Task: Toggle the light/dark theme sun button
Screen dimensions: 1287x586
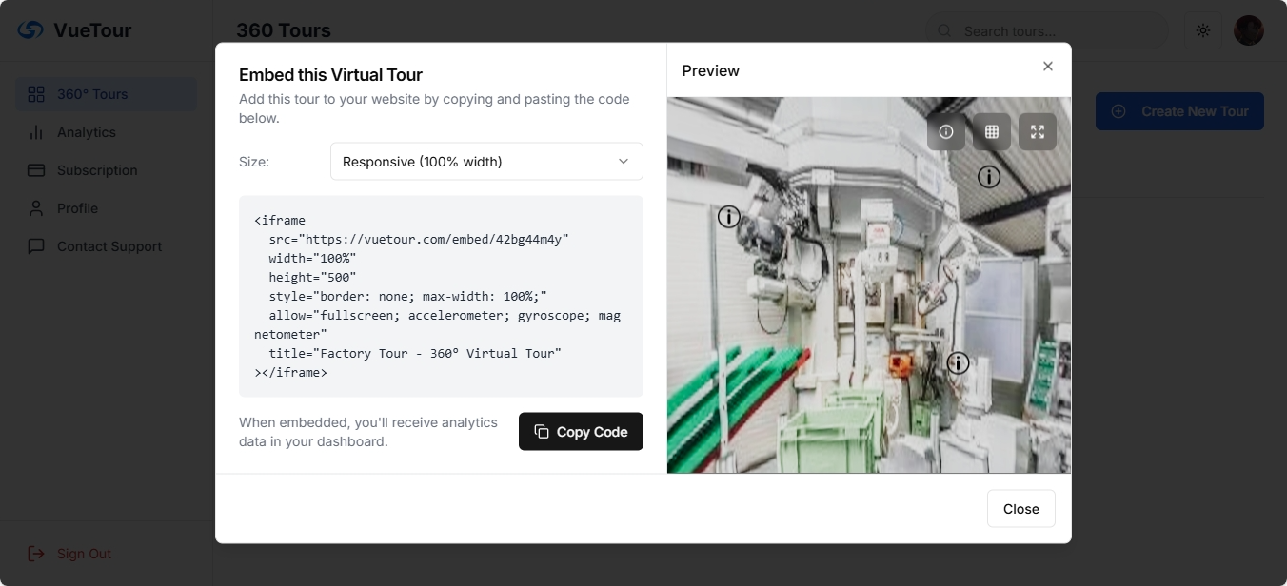Action: click(1203, 31)
